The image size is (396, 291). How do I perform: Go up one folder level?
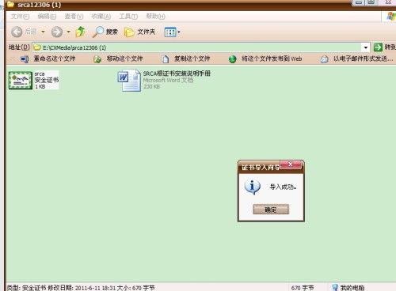coord(81,32)
